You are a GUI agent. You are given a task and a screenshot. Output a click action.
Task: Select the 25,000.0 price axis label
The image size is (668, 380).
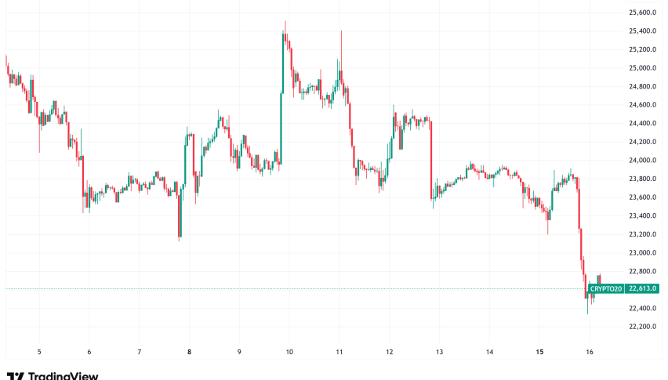[x=641, y=68]
